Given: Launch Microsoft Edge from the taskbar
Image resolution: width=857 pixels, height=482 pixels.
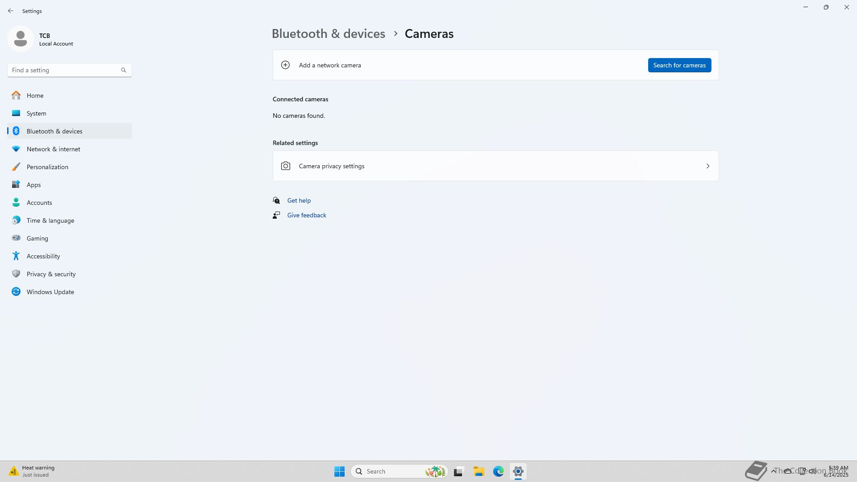Looking at the screenshot, I should [498, 471].
